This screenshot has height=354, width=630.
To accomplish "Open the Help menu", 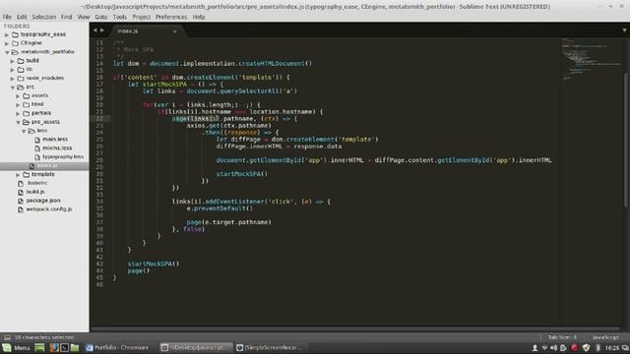I will (199, 17).
